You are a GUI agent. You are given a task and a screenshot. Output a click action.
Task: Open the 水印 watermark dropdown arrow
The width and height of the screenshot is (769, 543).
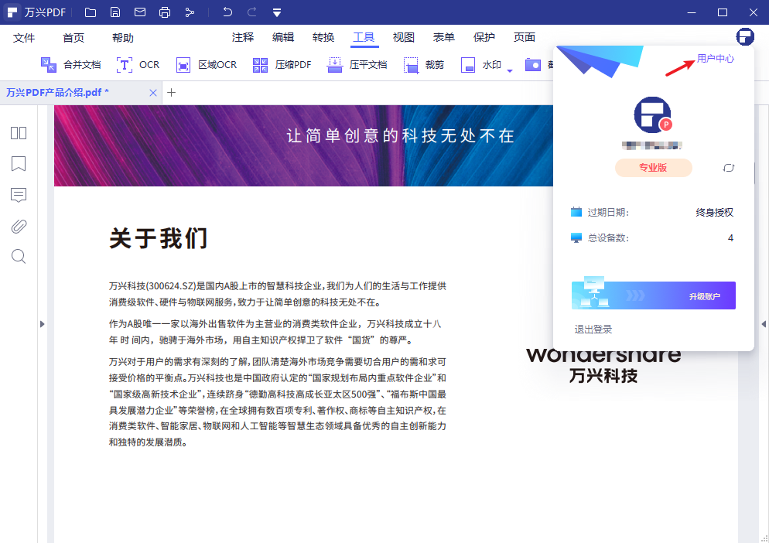pyautogui.click(x=509, y=68)
